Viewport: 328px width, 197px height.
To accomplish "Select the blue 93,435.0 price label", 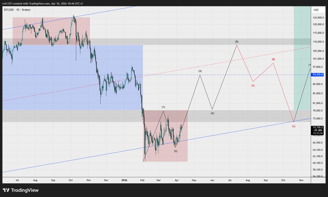I will [318, 74].
